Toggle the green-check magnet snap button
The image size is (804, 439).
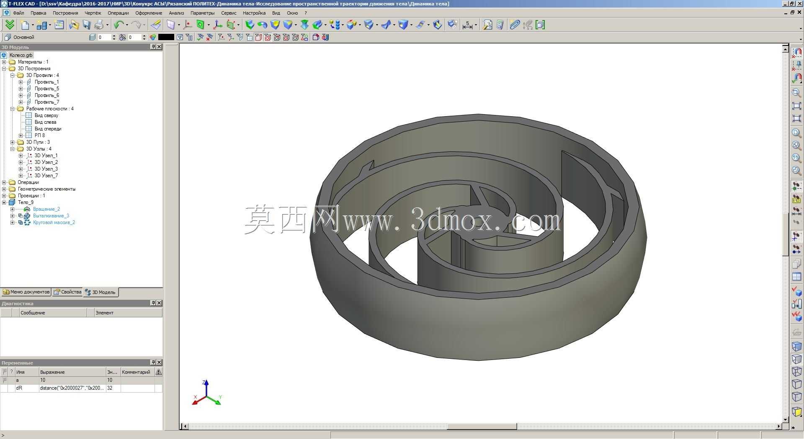tap(796, 78)
